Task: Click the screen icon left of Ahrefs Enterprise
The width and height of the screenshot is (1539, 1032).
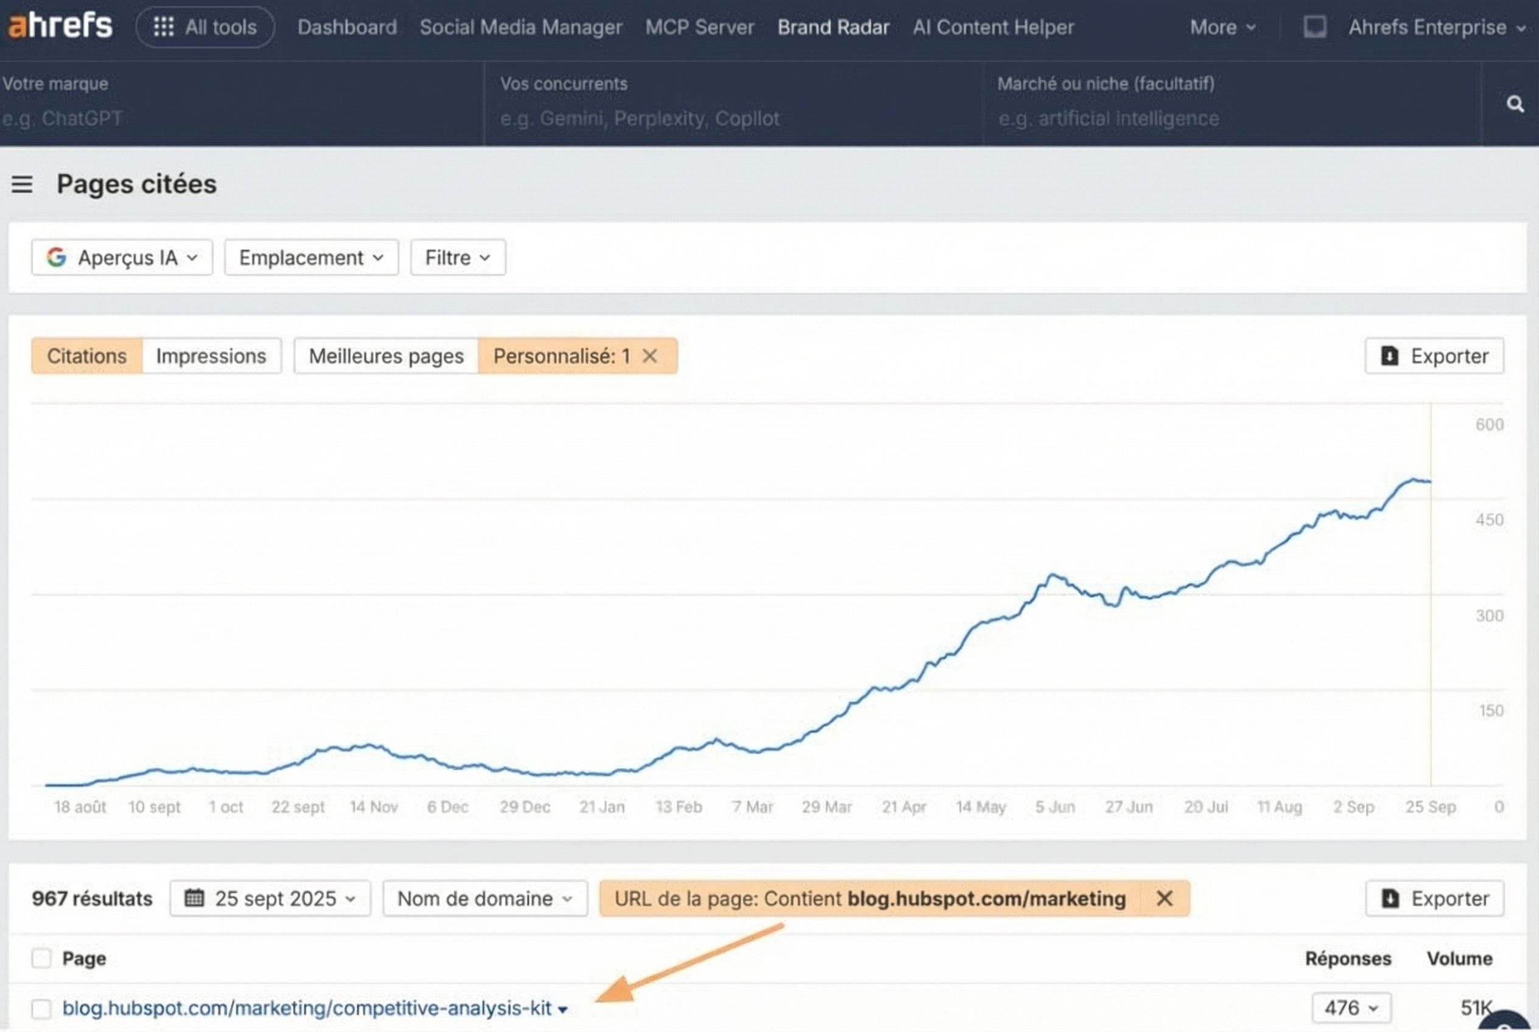Action: pyautogui.click(x=1314, y=27)
